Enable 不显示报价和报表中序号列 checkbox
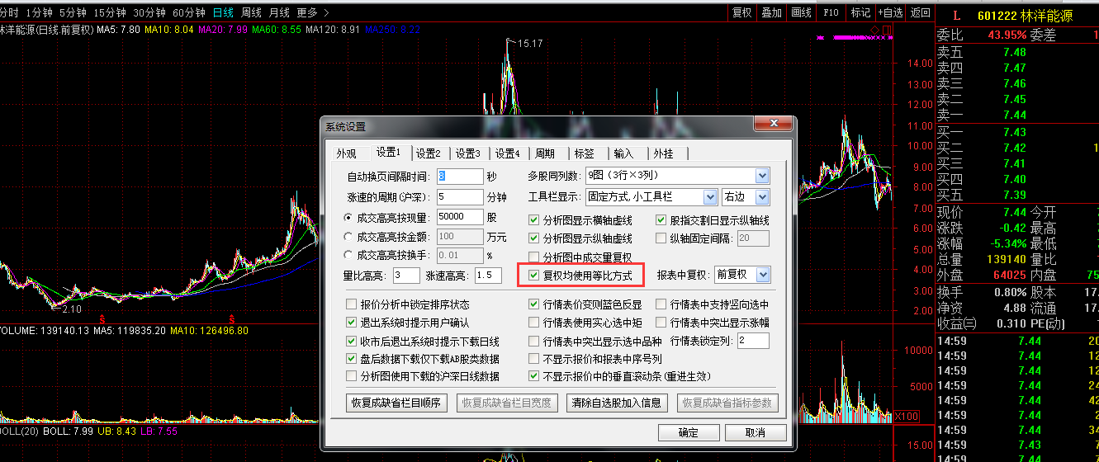 [534, 359]
